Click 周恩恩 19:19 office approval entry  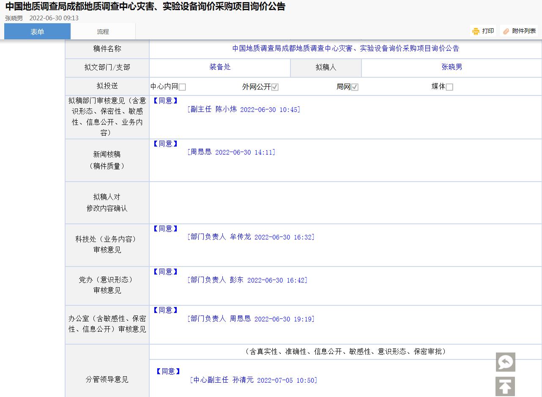[x=251, y=319]
